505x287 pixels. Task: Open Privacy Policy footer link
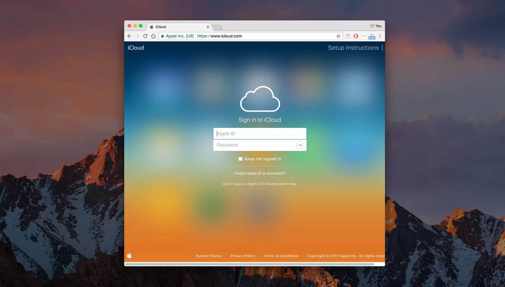[243, 256]
